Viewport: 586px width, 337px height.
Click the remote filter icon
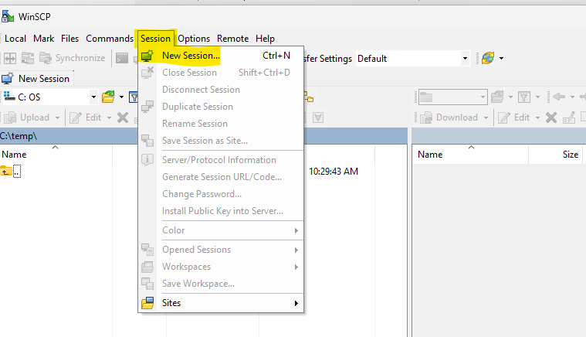click(524, 97)
